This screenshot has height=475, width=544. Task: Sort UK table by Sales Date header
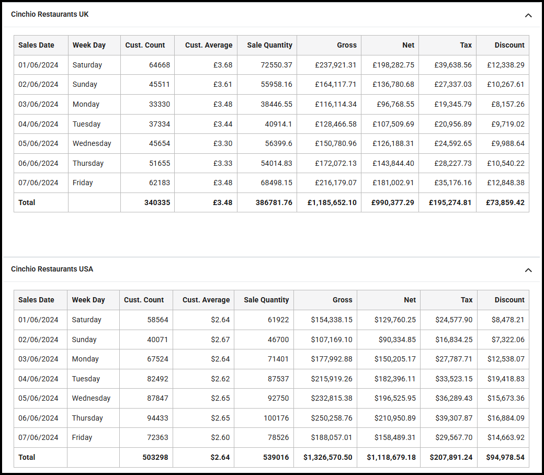(36, 46)
